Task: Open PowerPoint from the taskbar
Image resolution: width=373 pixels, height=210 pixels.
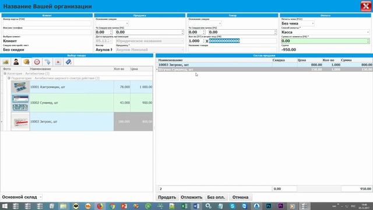Action: (x=124, y=206)
